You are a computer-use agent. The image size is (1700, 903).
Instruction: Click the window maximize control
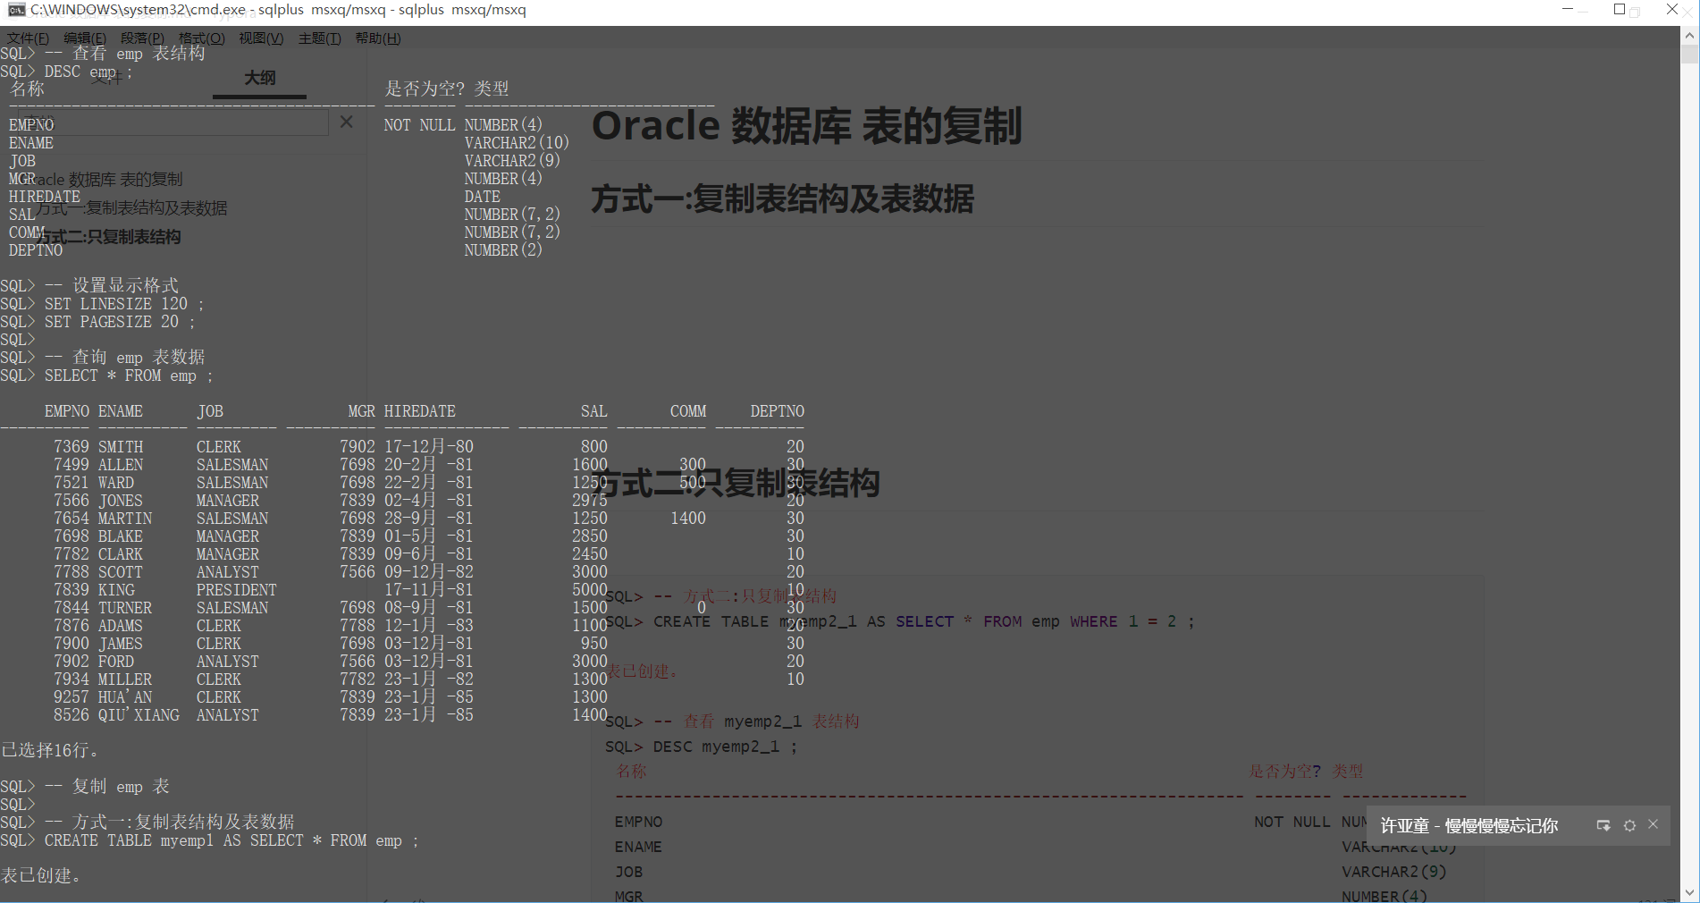click(x=1620, y=10)
